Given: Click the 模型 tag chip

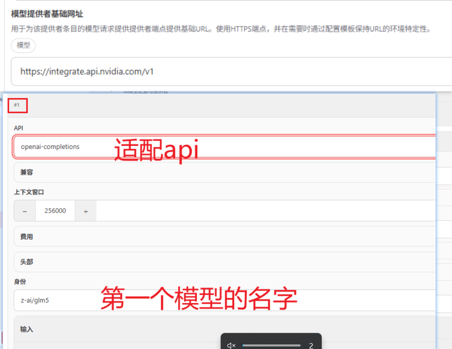Looking at the screenshot, I should (x=24, y=45).
